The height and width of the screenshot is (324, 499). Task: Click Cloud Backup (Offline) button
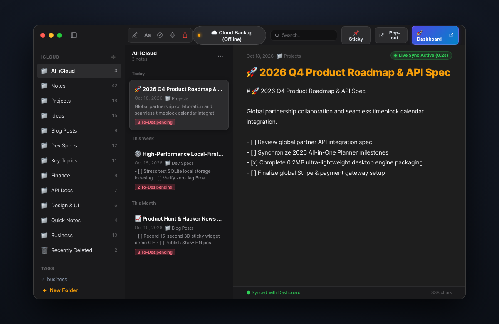click(x=229, y=35)
